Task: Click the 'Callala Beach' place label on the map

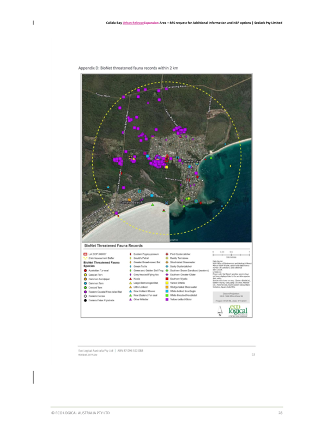Action: click(131, 202)
